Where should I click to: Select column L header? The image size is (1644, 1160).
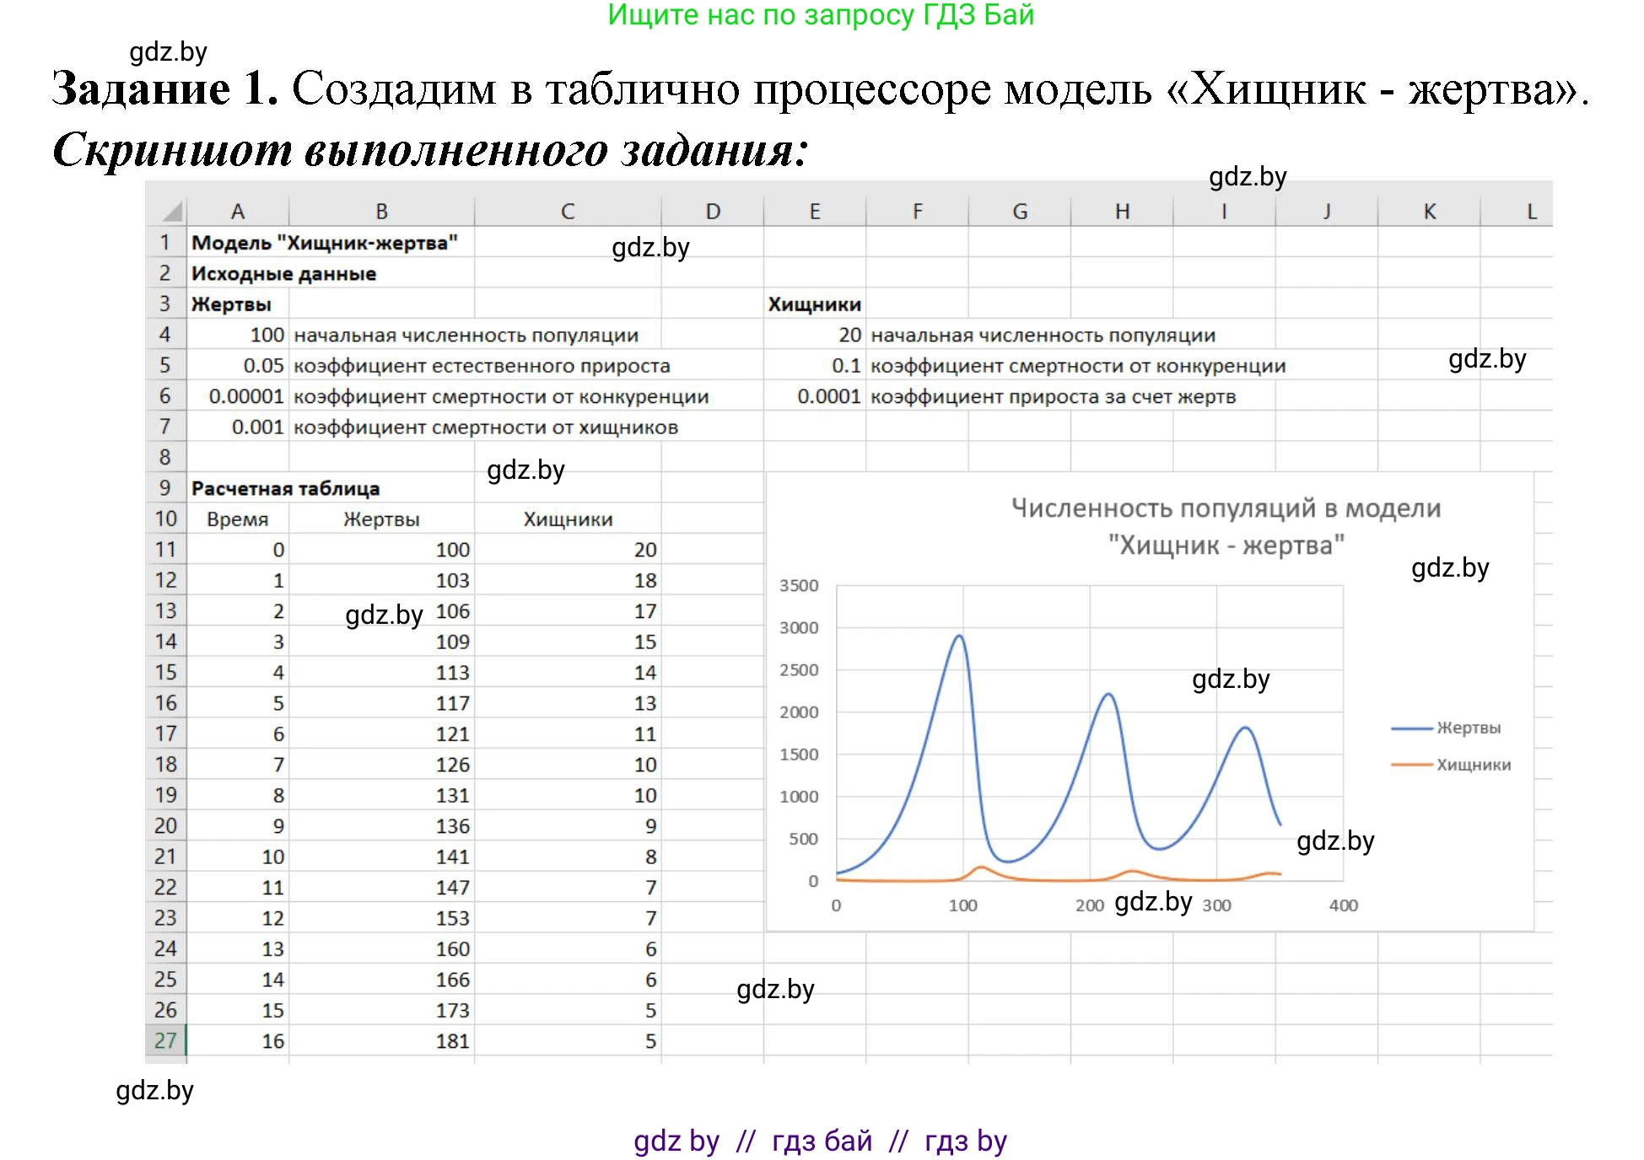click(x=1531, y=211)
